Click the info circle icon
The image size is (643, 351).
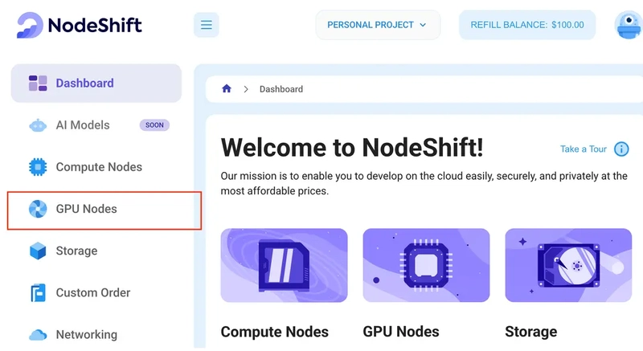[621, 149]
